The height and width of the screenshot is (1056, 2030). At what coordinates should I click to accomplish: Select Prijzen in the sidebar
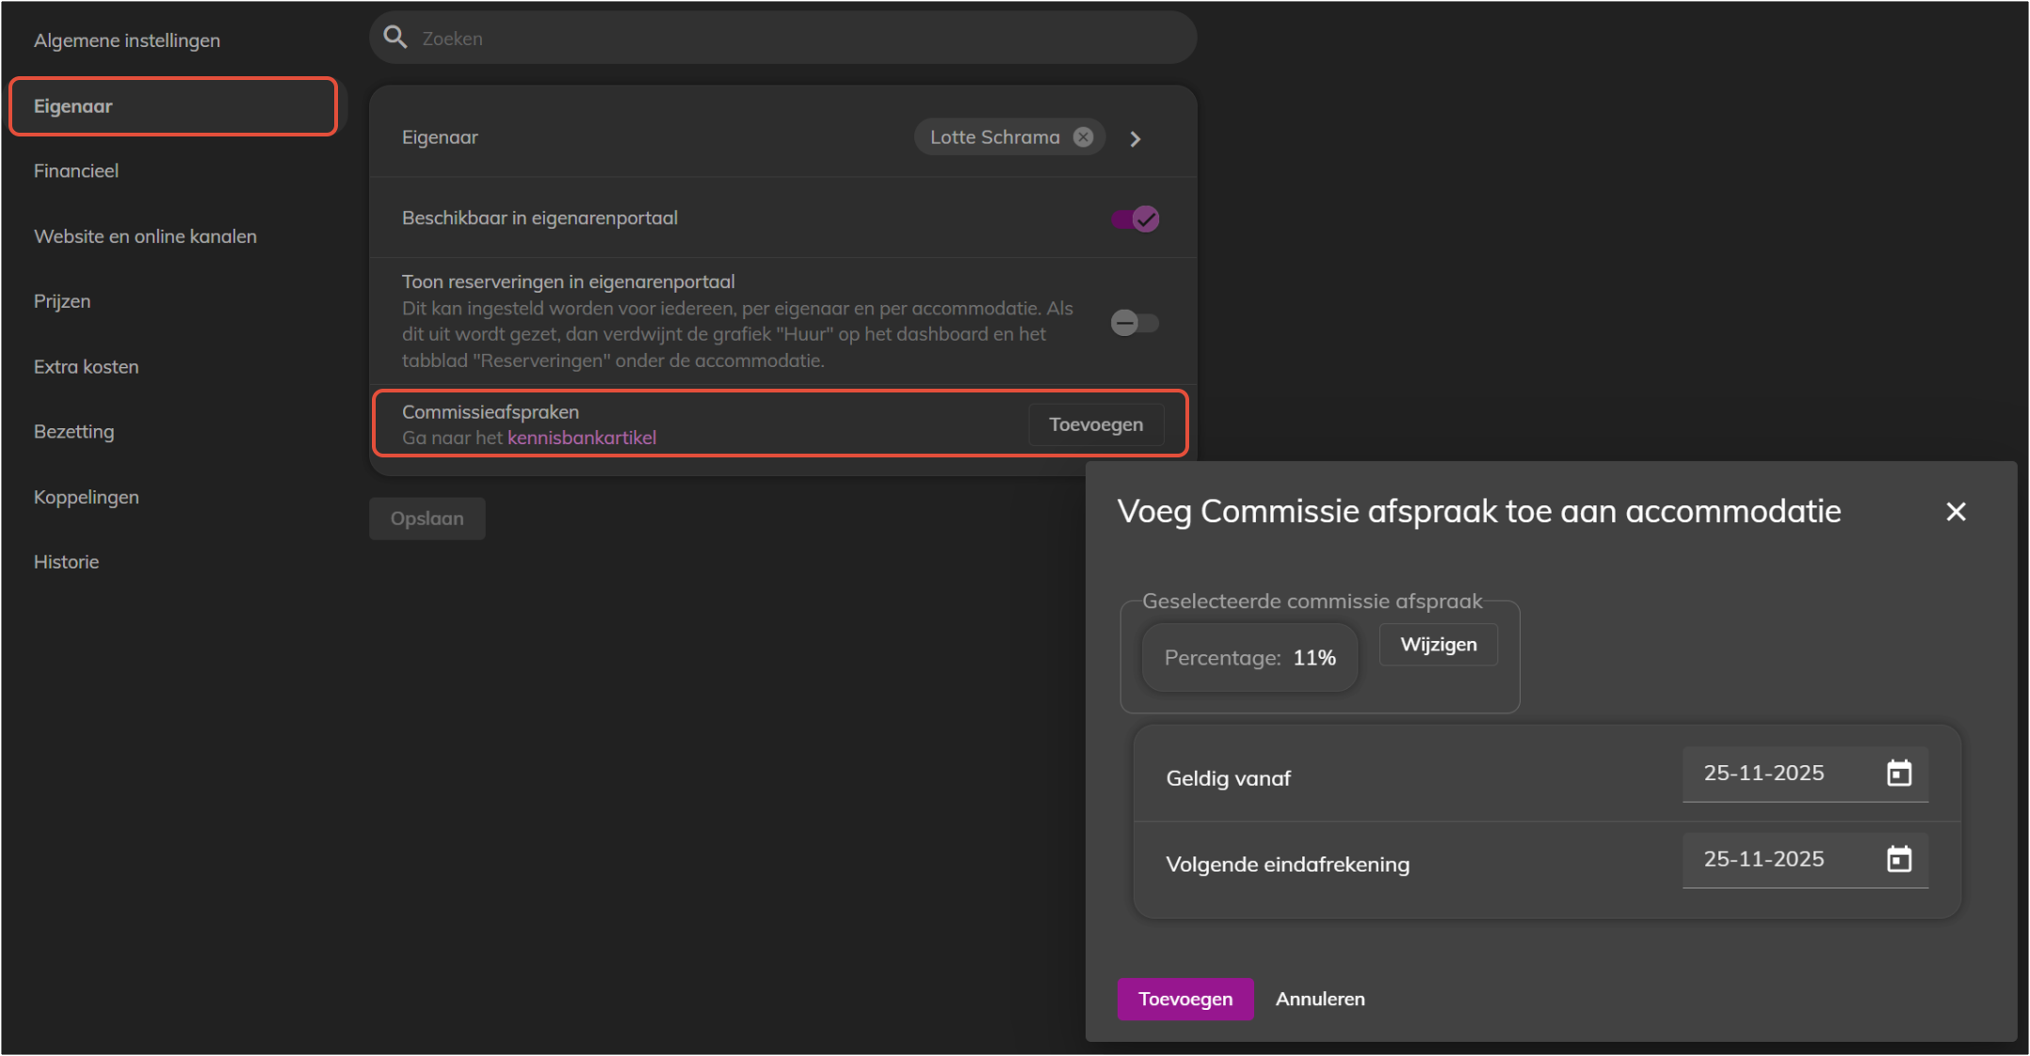pos(62,301)
